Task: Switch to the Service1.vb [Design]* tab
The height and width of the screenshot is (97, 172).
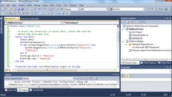Action: coord(30,19)
